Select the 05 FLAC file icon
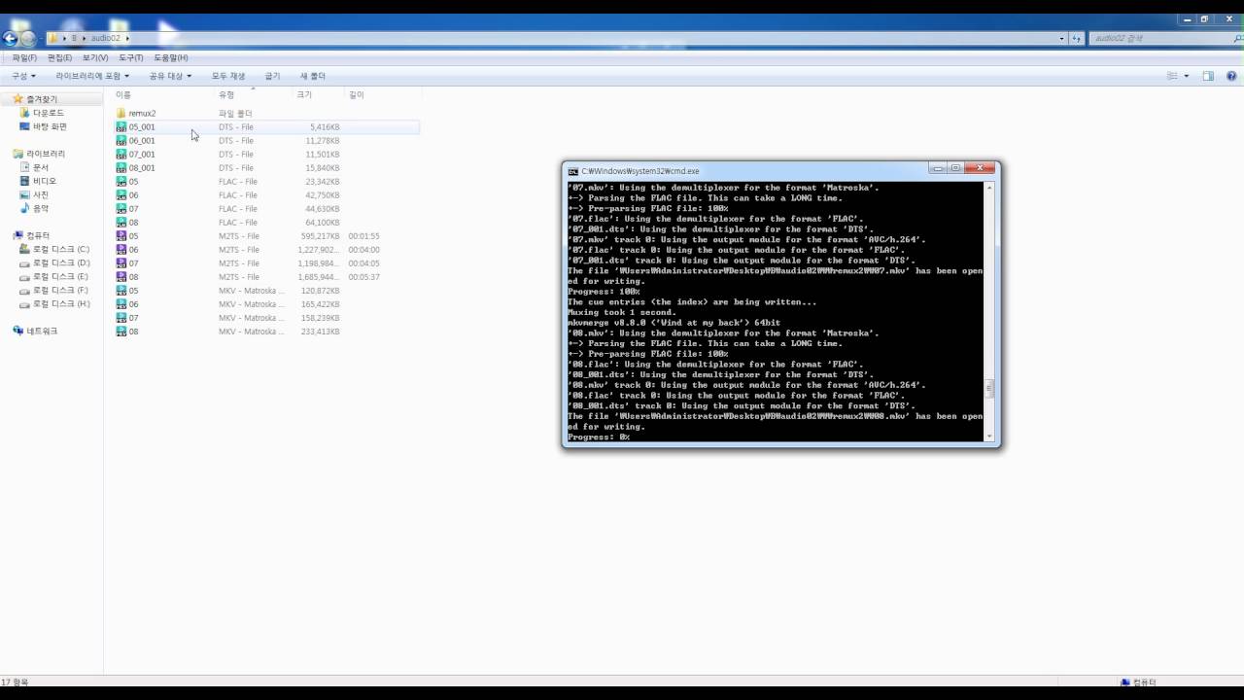Screen dimensions: 1244x700 121,182
